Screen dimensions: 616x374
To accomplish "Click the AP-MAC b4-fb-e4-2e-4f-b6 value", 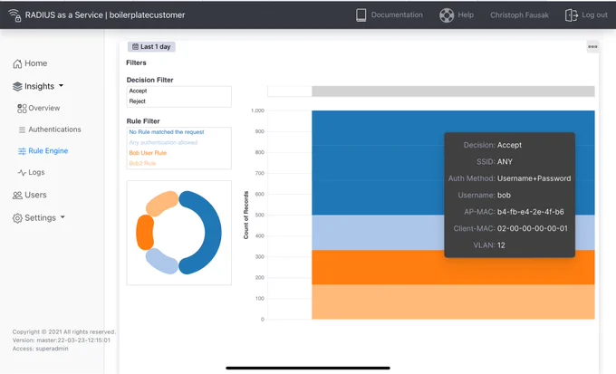I will click(530, 212).
